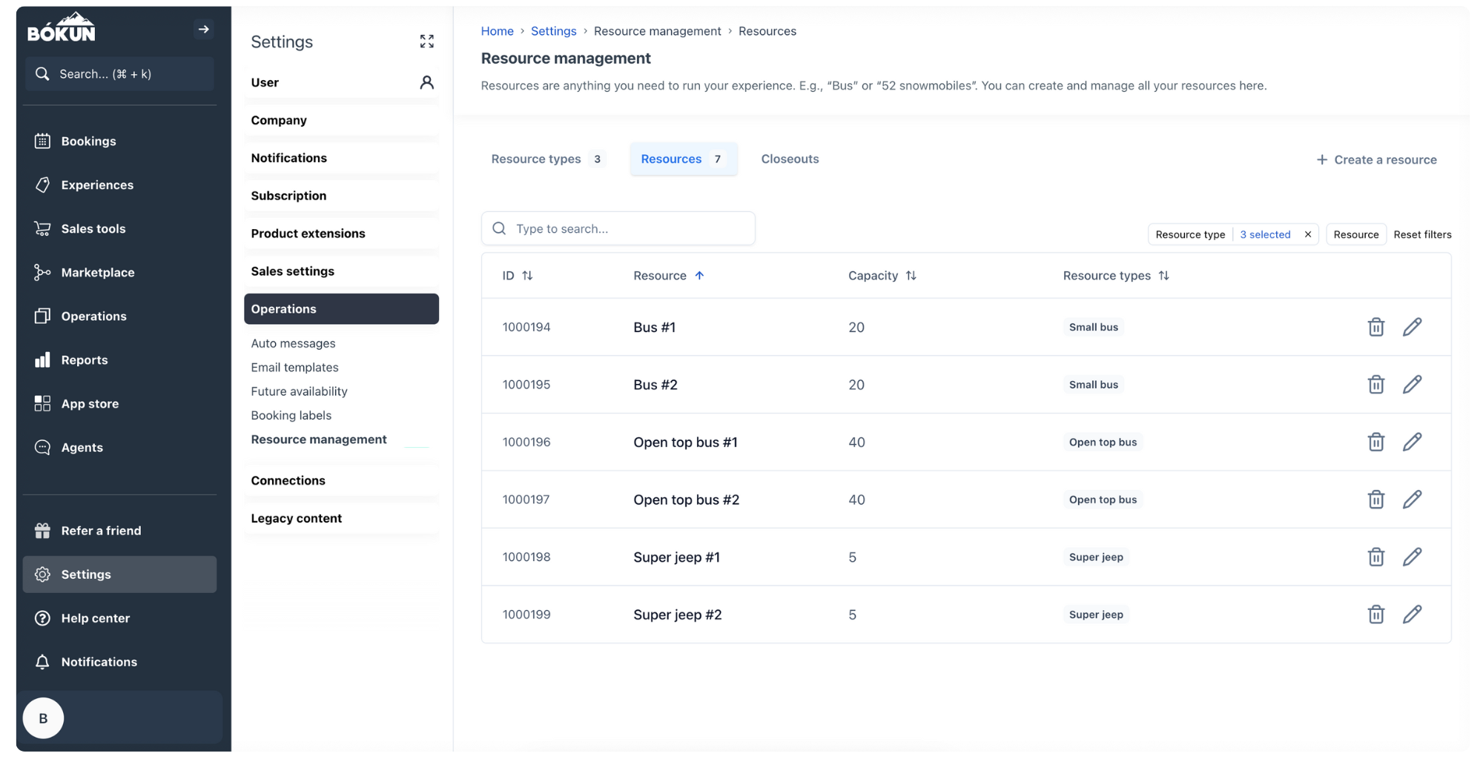Viewport: 1483px width, 759px height.
Task: Open the Settings breadcrumb link
Action: [x=553, y=30]
